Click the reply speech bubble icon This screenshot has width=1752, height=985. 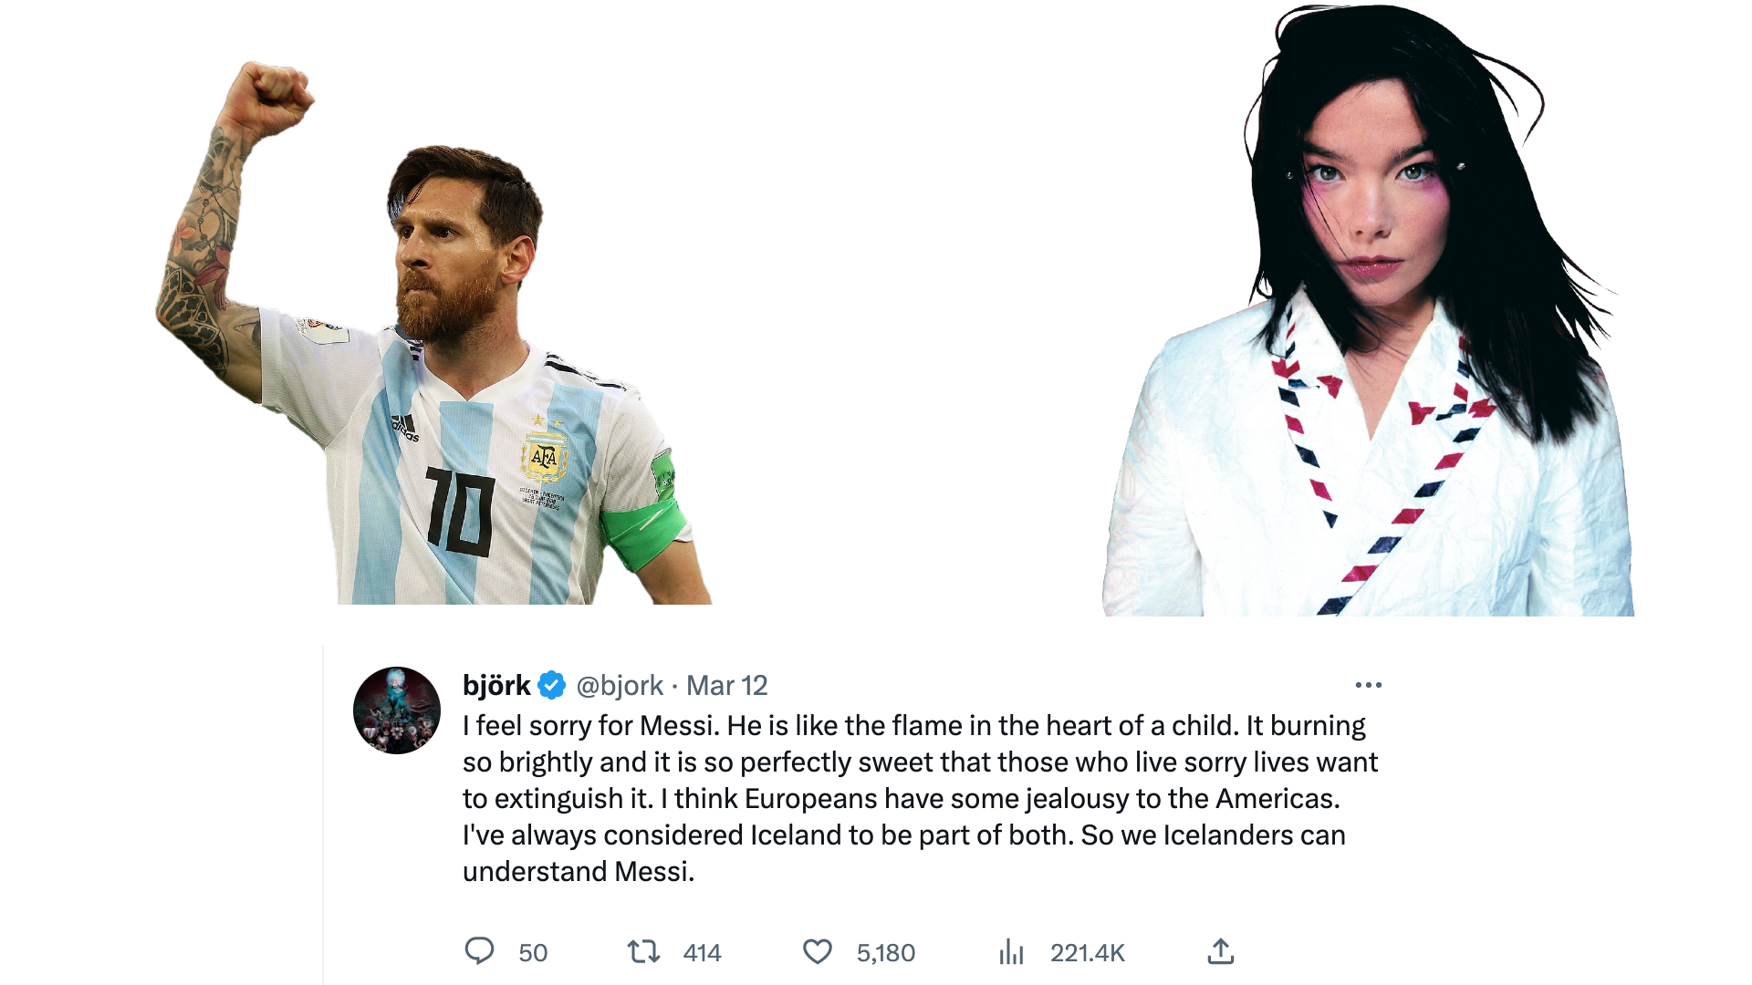[x=479, y=951]
